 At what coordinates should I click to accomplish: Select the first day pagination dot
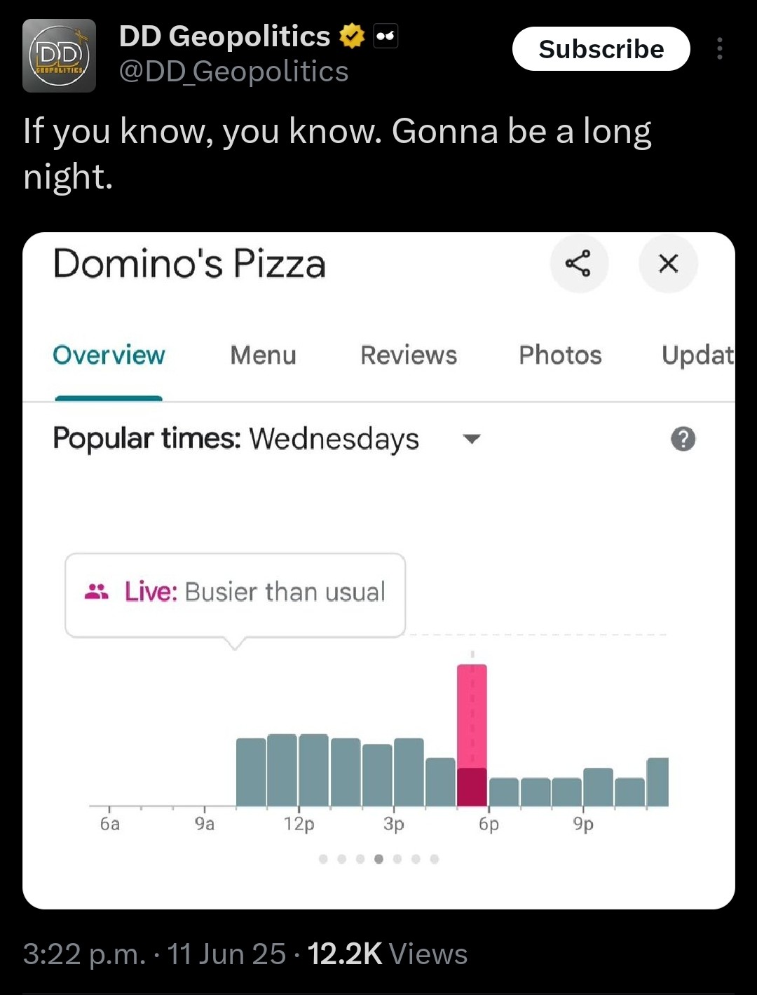323,859
